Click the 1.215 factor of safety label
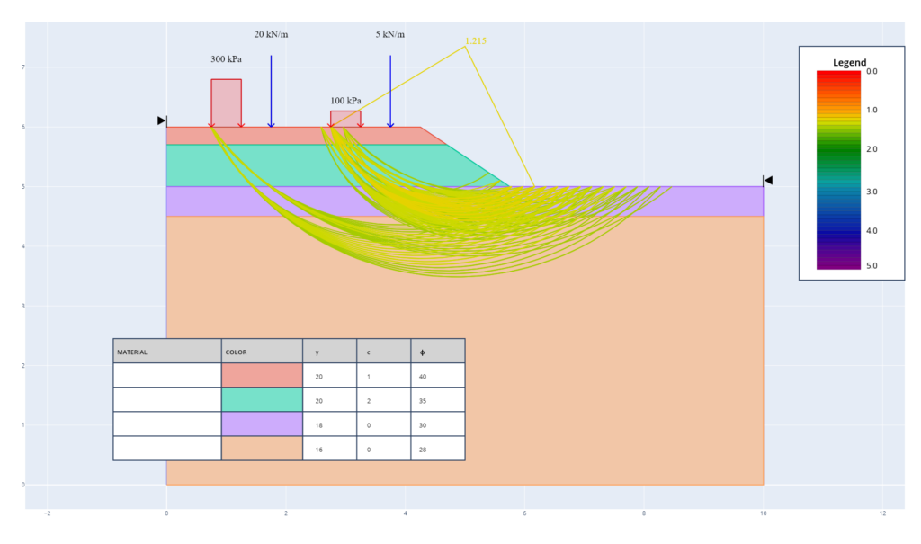Image resolution: width=921 pixels, height=544 pixels. tap(475, 41)
